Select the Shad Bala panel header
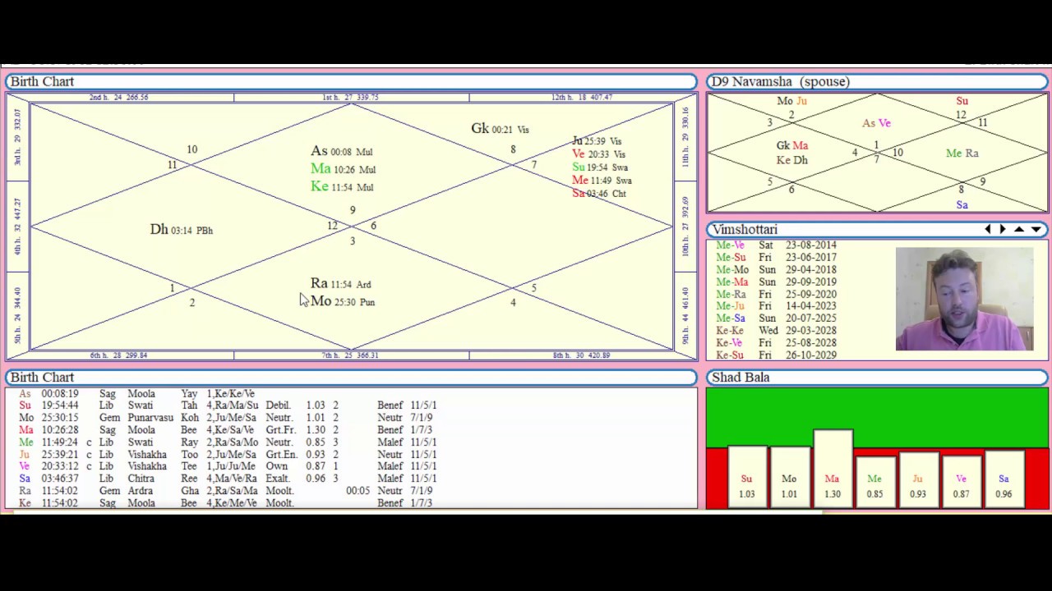 click(x=877, y=377)
